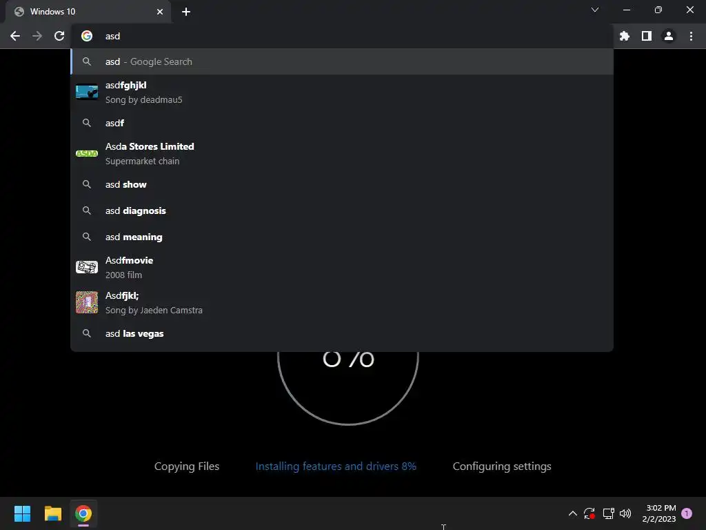Click the circular install progress indicator

pyautogui.click(x=348, y=388)
